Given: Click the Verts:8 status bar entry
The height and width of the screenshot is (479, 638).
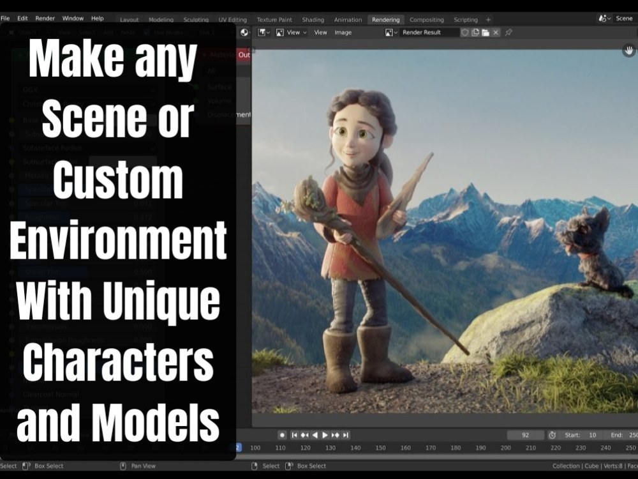Looking at the screenshot, I should click(614, 466).
